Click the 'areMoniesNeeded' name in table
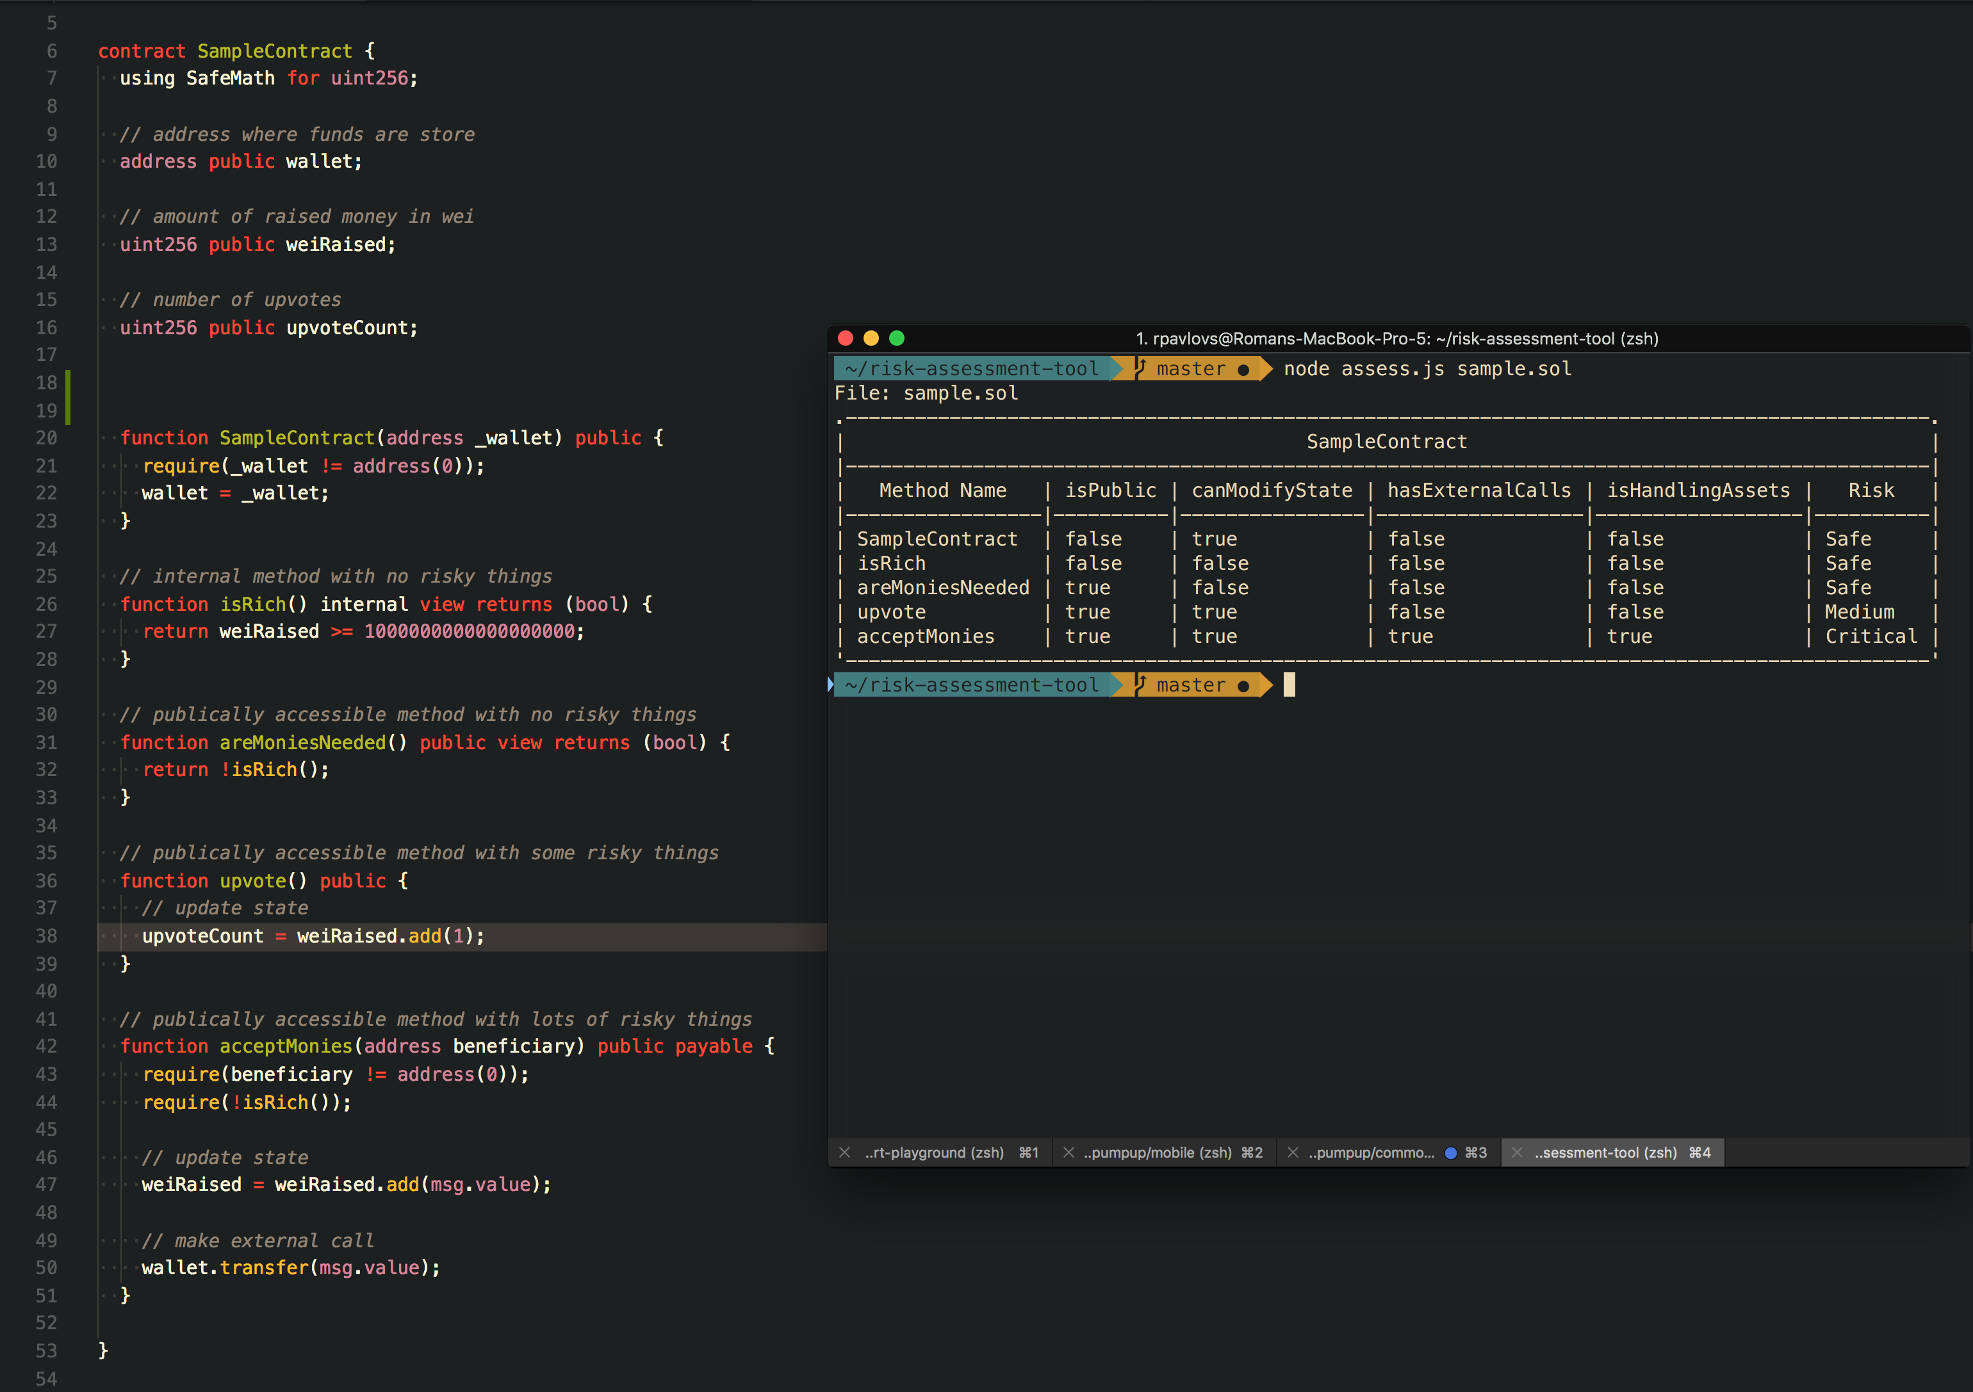The height and width of the screenshot is (1392, 1973). tap(943, 588)
